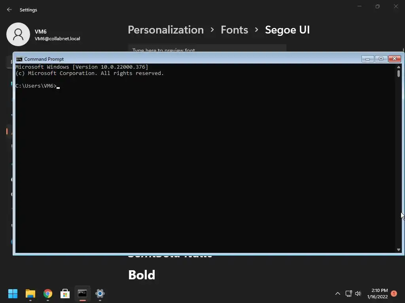
Task: Go to the Personalization breadcrumb
Action: [x=166, y=30]
